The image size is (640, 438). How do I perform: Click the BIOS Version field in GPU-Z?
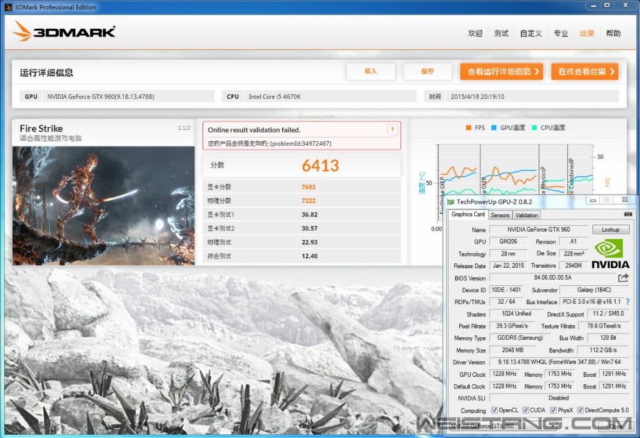tap(552, 278)
